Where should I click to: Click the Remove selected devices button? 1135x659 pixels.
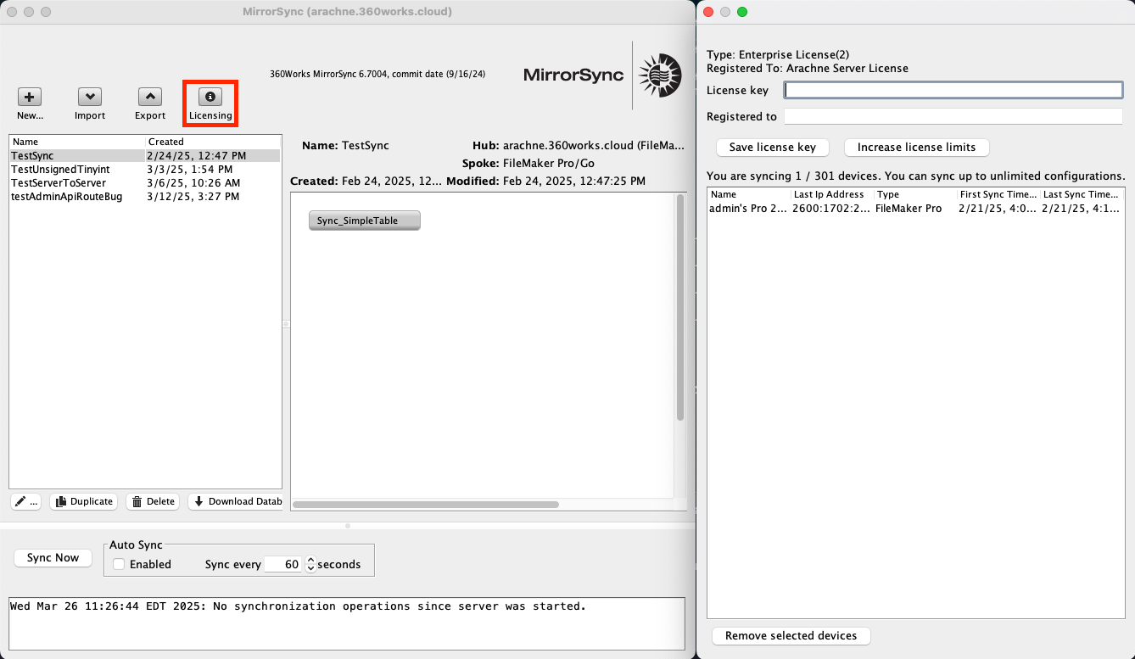coord(791,635)
